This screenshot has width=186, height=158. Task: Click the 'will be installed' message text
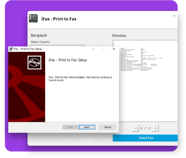[x=81, y=79]
